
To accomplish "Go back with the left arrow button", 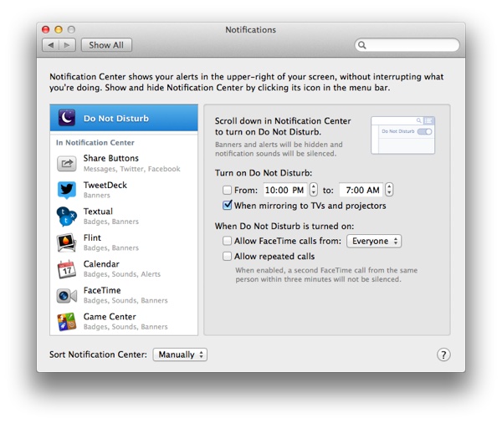I will coord(50,45).
